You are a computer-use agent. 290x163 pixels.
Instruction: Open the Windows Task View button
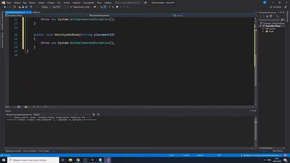(x=63, y=160)
